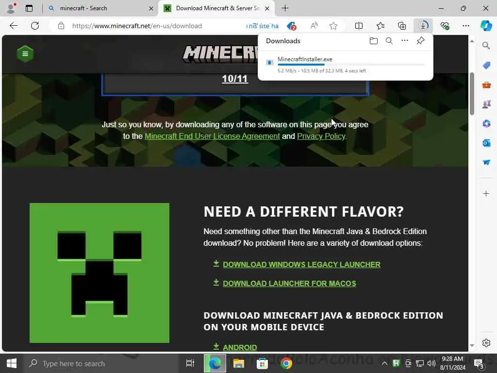Open downloads folder in Downloads panel
This screenshot has height=373, width=497.
click(x=373, y=41)
